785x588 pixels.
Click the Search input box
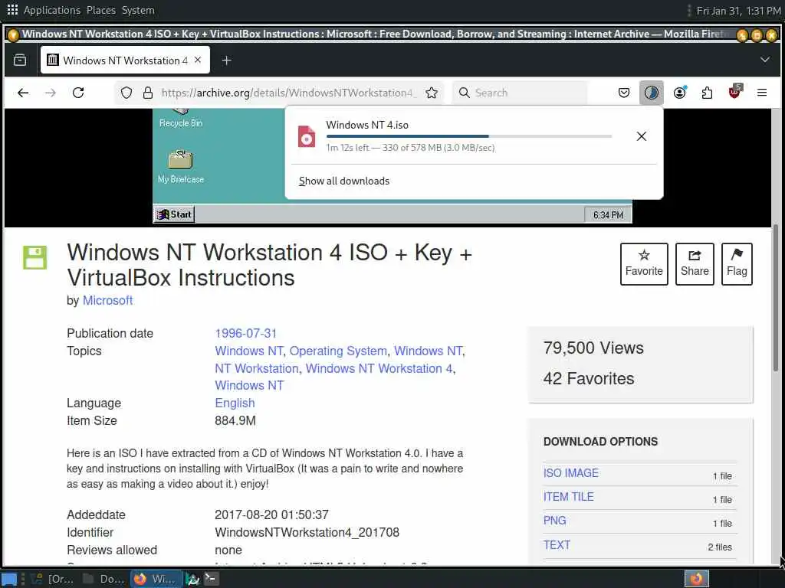521,93
